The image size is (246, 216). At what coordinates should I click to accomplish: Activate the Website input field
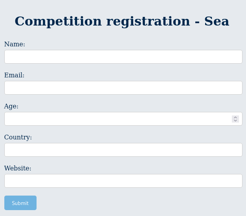coord(123,181)
